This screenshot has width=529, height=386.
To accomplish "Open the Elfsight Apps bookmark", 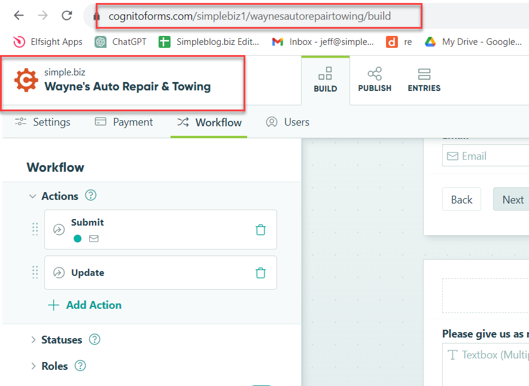I will click(47, 42).
